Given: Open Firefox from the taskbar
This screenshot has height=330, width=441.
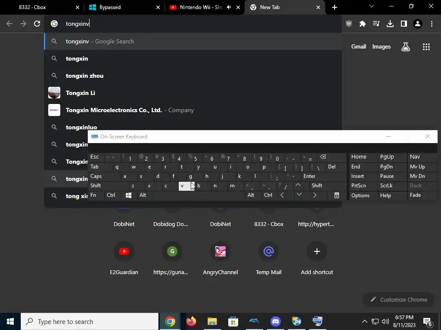Looking at the screenshot, I should pos(191,321).
